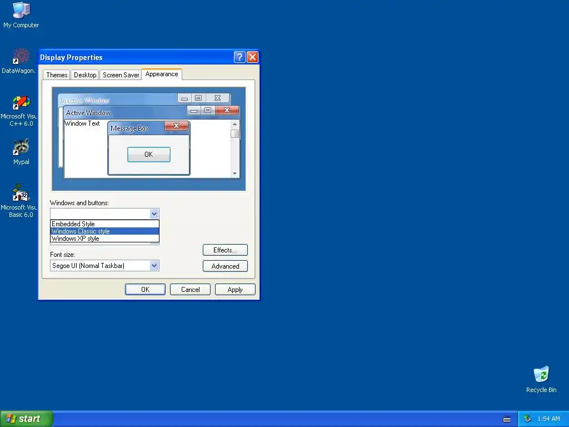Select the Microsoft Visual Basic 6.0 shortcut
The image size is (569, 427).
pyautogui.click(x=19, y=201)
